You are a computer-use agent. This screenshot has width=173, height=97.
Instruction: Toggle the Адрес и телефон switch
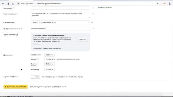click(35, 77)
